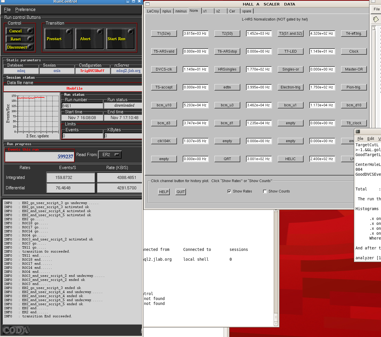Click the adaql2.jlab.org rcServer field
Viewport: 381px width, 337px height.
tap(127, 71)
